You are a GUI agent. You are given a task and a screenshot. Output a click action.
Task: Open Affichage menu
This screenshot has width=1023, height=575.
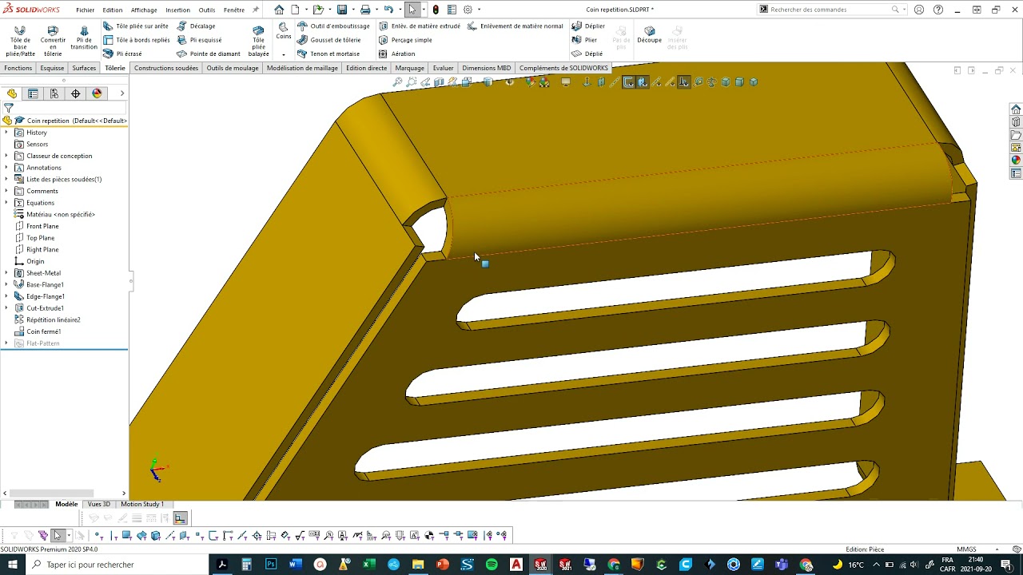pos(144,10)
